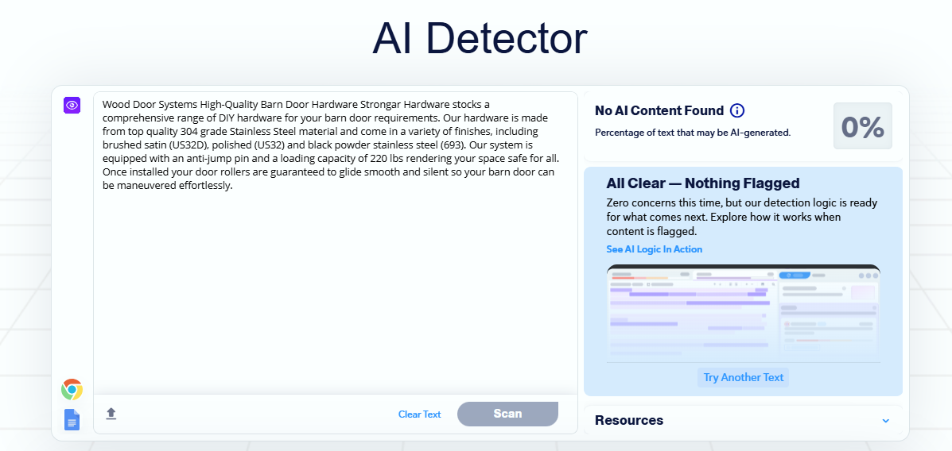Click the 0% score box
This screenshot has width=952, height=451.
point(862,126)
